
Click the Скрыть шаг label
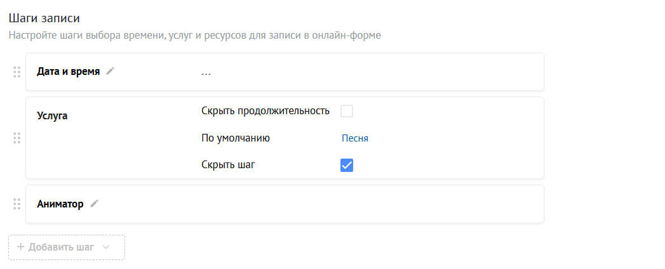(229, 165)
